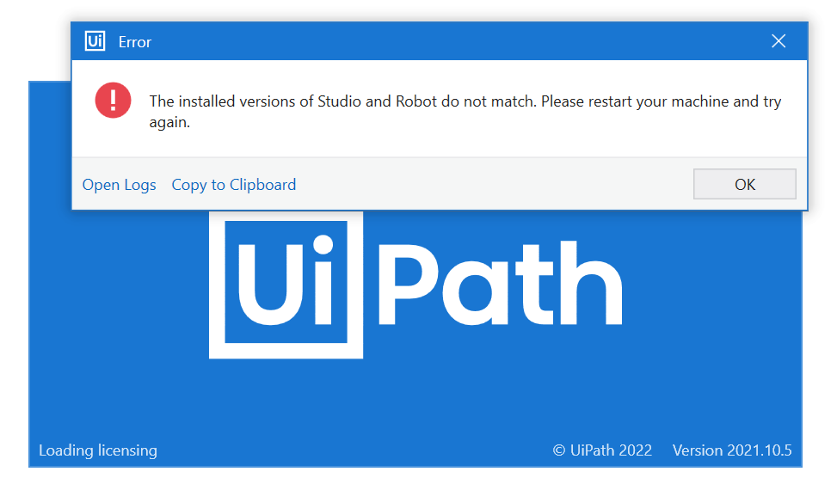Close the Error dialog with the X
Image resolution: width=837 pixels, height=490 pixels.
tap(779, 41)
